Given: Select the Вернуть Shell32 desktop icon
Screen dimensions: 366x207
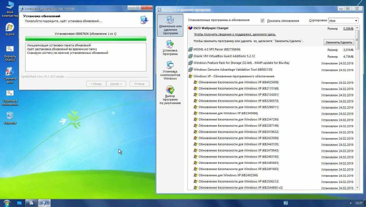Looking at the screenshot, I should point(10,53).
